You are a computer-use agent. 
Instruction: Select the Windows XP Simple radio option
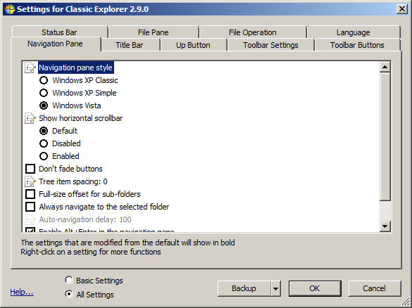click(x=44, y=93)
